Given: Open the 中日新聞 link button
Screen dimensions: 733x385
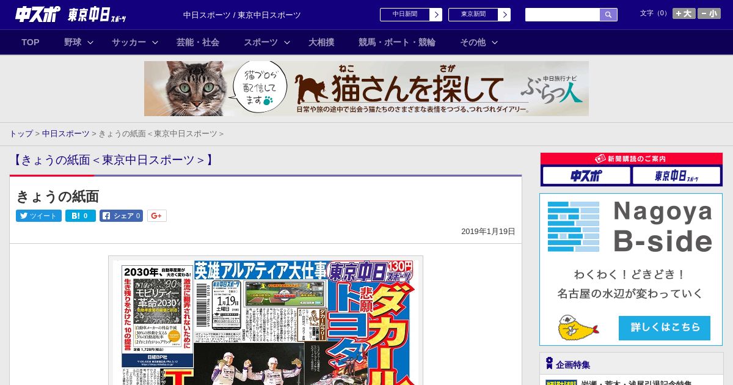Looking at the screenshot, I should pos(404,15).
